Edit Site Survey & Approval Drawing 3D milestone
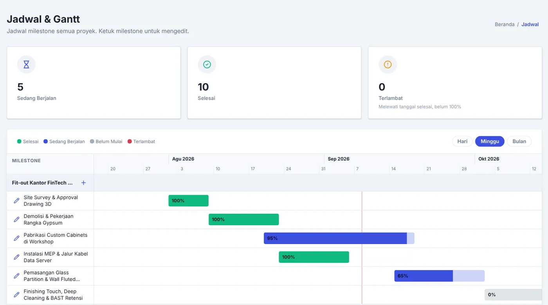This screenshot has height=305, width=548. pyautogui.click(x=16, y=201)
